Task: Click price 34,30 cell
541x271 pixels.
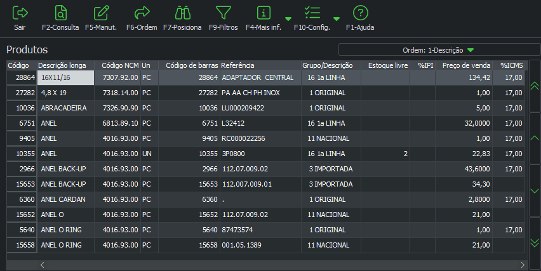Action: pos(464,184)
